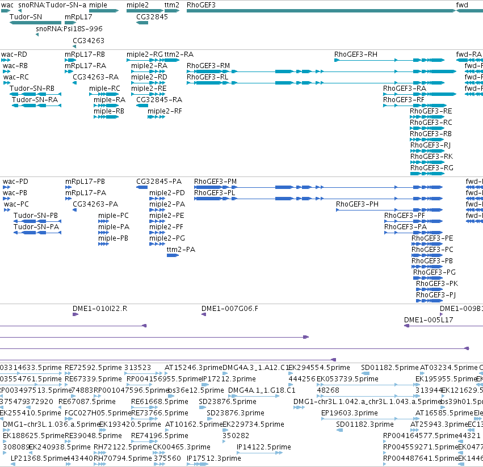
Task: Select the RhoGEF3-RM transcript label
Action: click(x=208, y=66)
